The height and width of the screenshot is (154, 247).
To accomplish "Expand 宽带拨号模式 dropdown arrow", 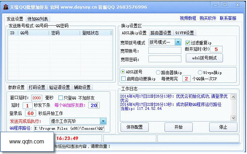I will [x=178, y=42].
